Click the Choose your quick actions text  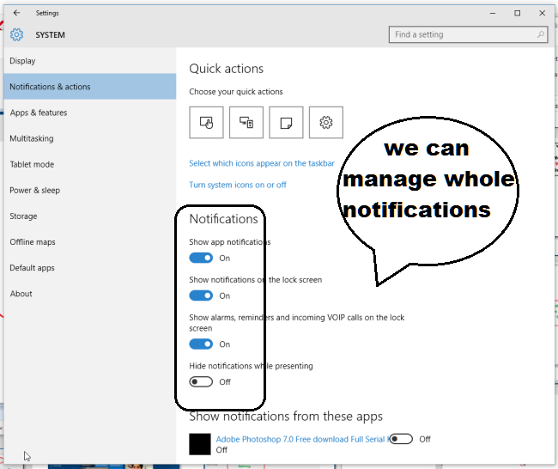pyautogui.click(x=236, y=92)
